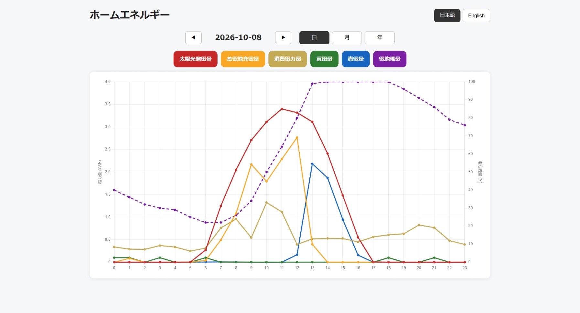
Task: Click the ホームエネルギー page title
Action: [x=130, y=15]
